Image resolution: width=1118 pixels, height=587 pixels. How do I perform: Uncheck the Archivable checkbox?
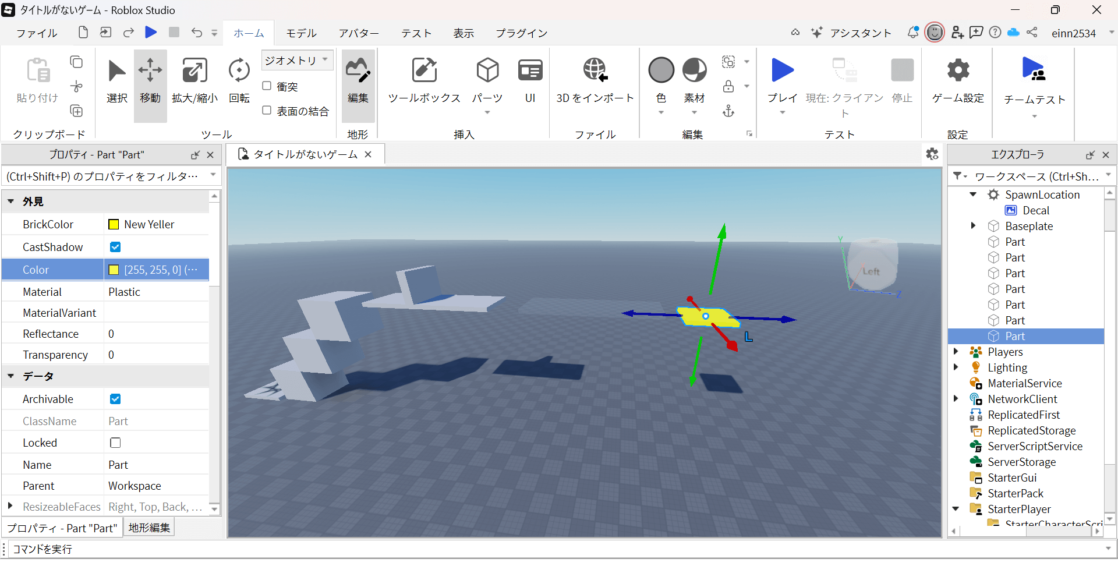pos(115,399)
